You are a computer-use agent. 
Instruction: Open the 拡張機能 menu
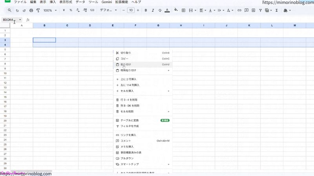point(122,2)
